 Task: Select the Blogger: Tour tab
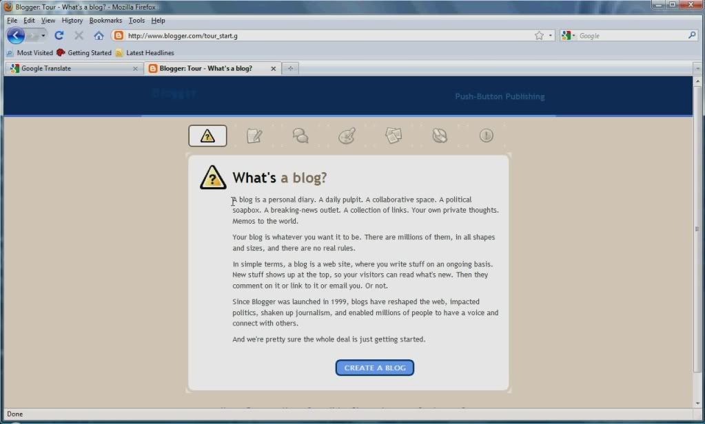coord(213,68)
